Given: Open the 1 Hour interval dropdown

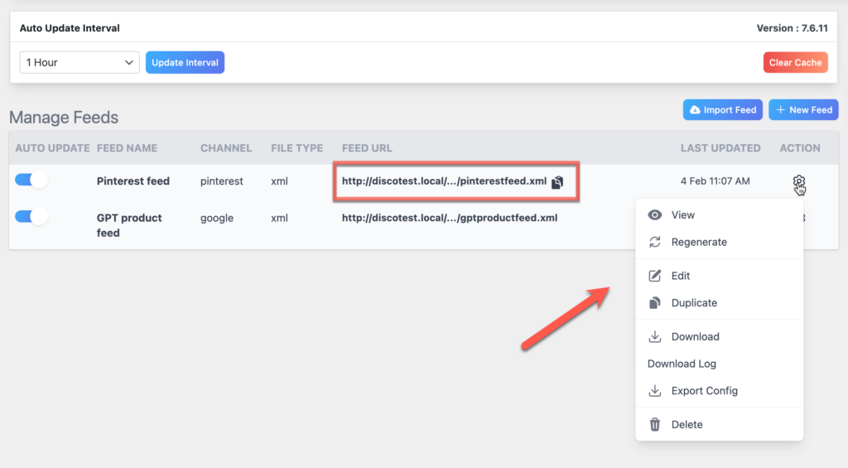Looking at the screenshot, I should click(x=79, y=62).
